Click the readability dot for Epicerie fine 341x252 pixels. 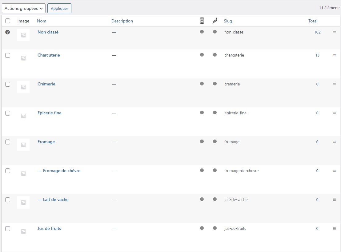[x=215, y=112]
